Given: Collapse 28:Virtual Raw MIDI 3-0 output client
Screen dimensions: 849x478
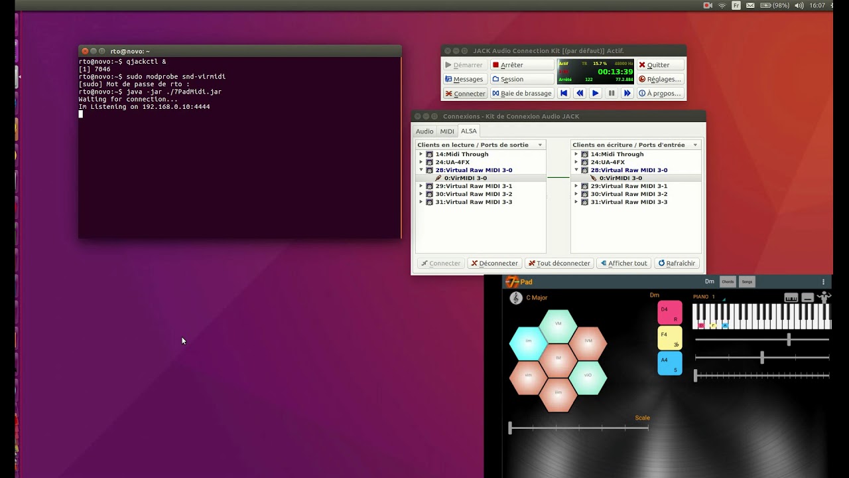Looking at the screenshot, I should pos(421,170).
